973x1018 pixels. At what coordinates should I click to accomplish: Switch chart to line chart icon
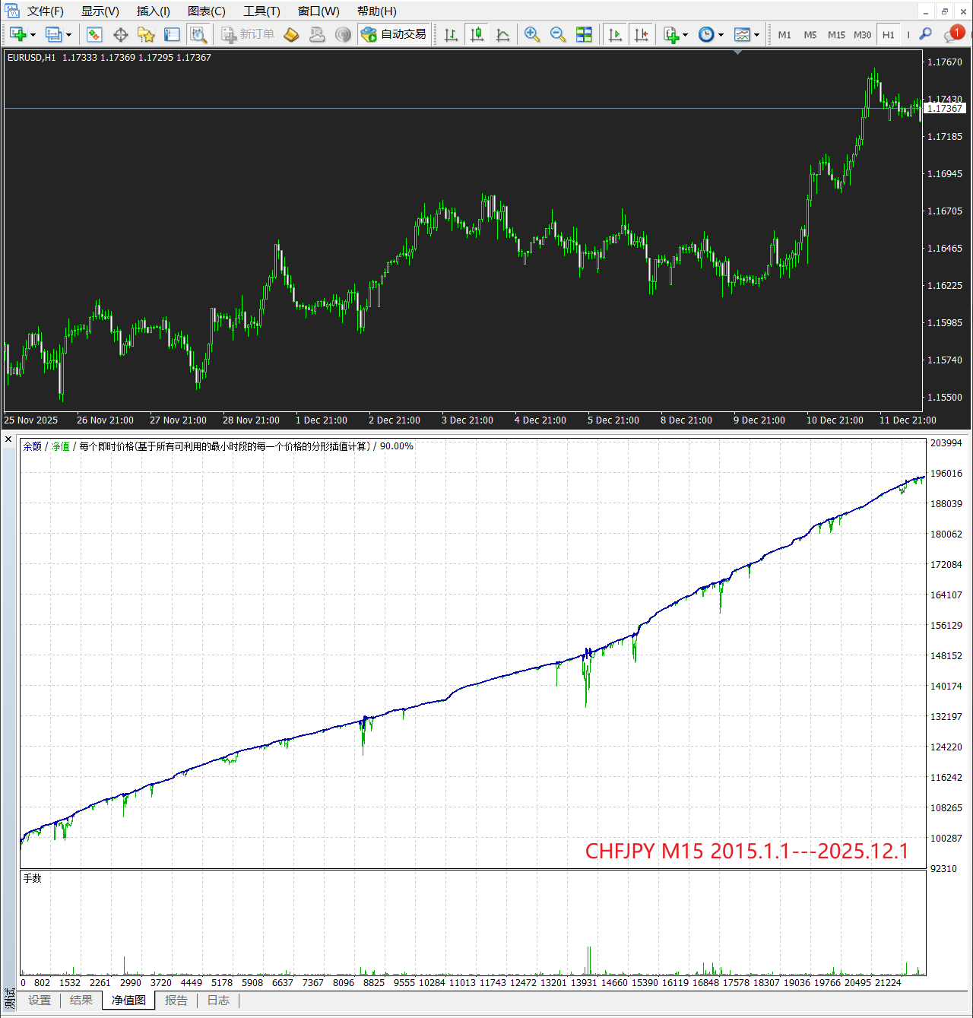(x=502, y=34)
